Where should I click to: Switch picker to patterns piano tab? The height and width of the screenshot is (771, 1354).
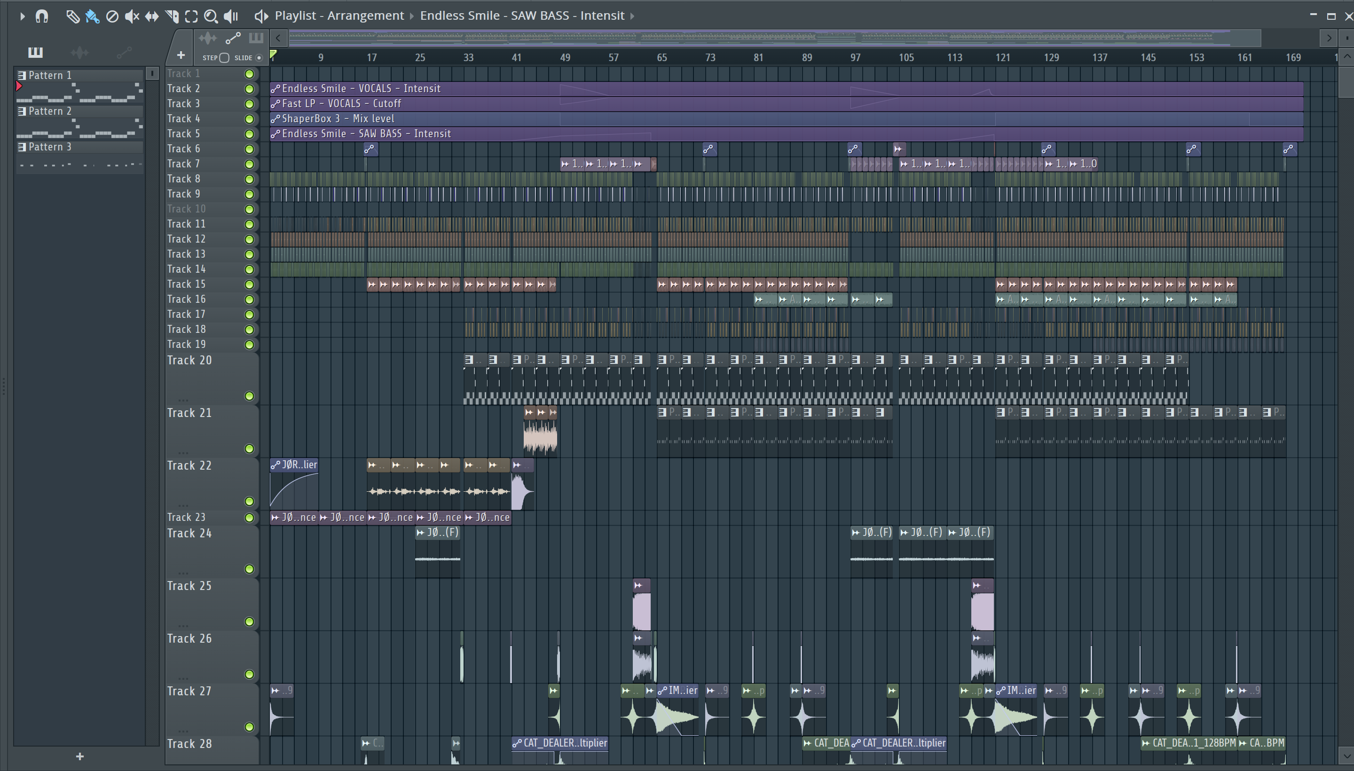point(35,52)
